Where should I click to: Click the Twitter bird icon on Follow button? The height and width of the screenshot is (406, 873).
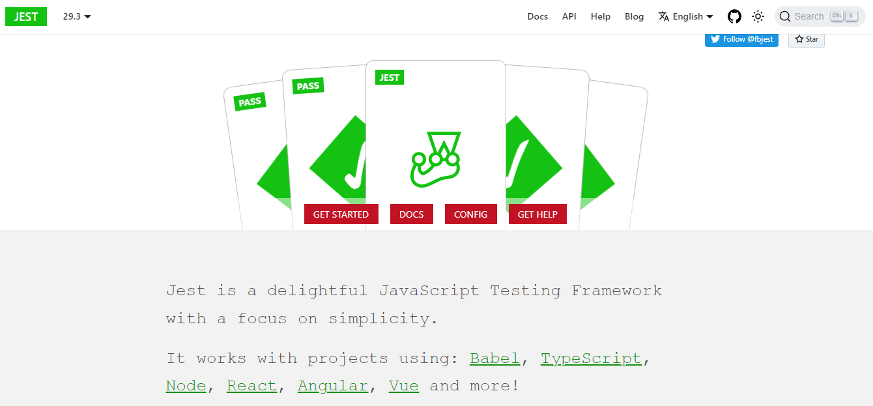[x=714, y=39]
